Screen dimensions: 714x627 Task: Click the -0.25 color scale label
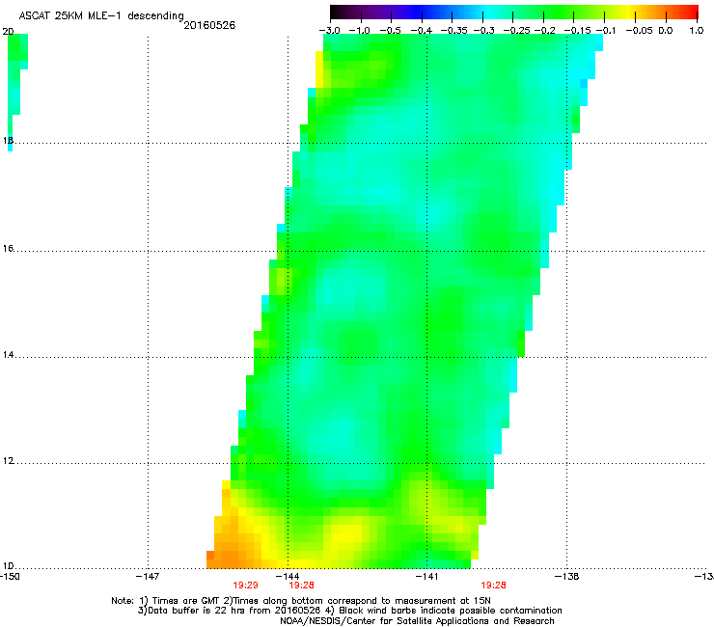point(516,31)
